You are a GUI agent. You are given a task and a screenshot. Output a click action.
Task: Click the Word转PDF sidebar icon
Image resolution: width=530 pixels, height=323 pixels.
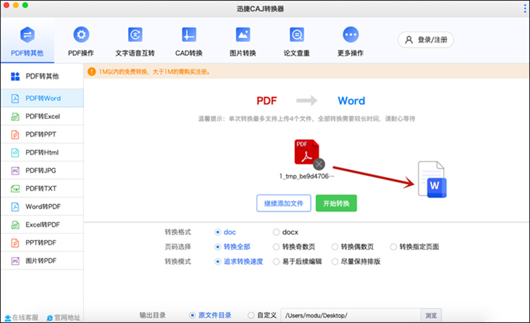click(x=15, y=207)
